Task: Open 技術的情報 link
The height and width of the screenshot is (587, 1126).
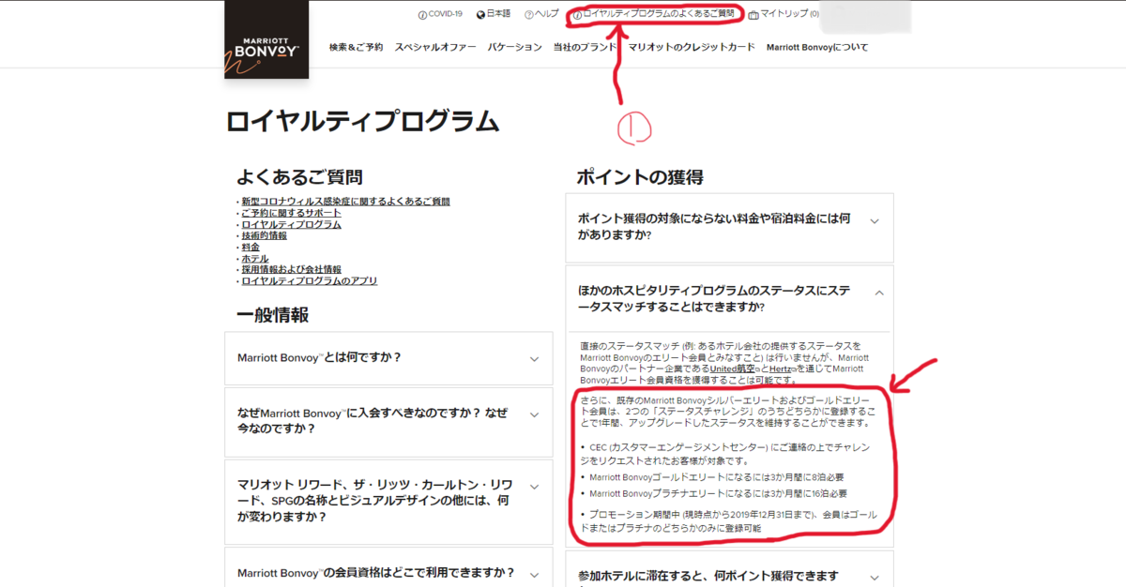Action: pyautogui.click(x=264, y=235)
